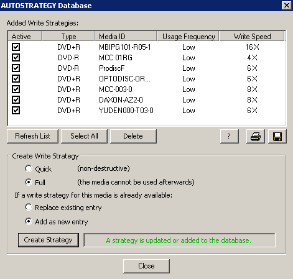Sort list by Media ID column header
The width and height of the screenshot is (293, 279).
126,37
